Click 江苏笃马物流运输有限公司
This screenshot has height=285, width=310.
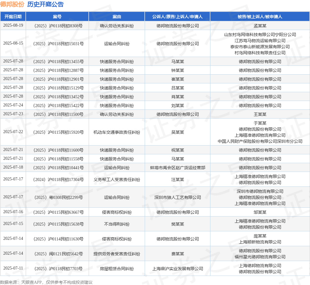(260, 41)
